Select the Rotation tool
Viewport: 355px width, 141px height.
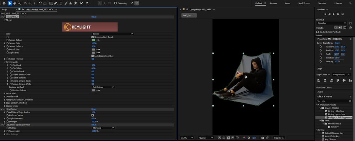coord(40,3)
